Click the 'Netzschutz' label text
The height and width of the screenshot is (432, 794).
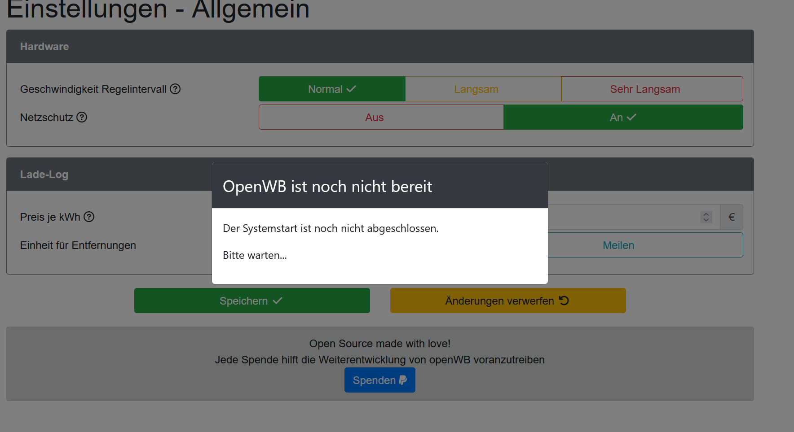[47, 118]
